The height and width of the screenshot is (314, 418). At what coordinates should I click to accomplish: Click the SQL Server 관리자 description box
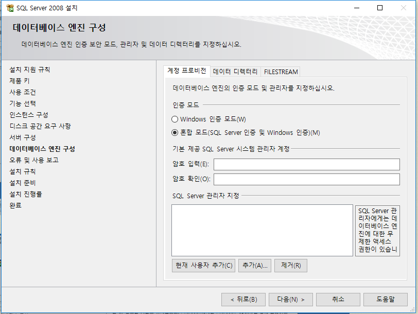tap(377, 231)
